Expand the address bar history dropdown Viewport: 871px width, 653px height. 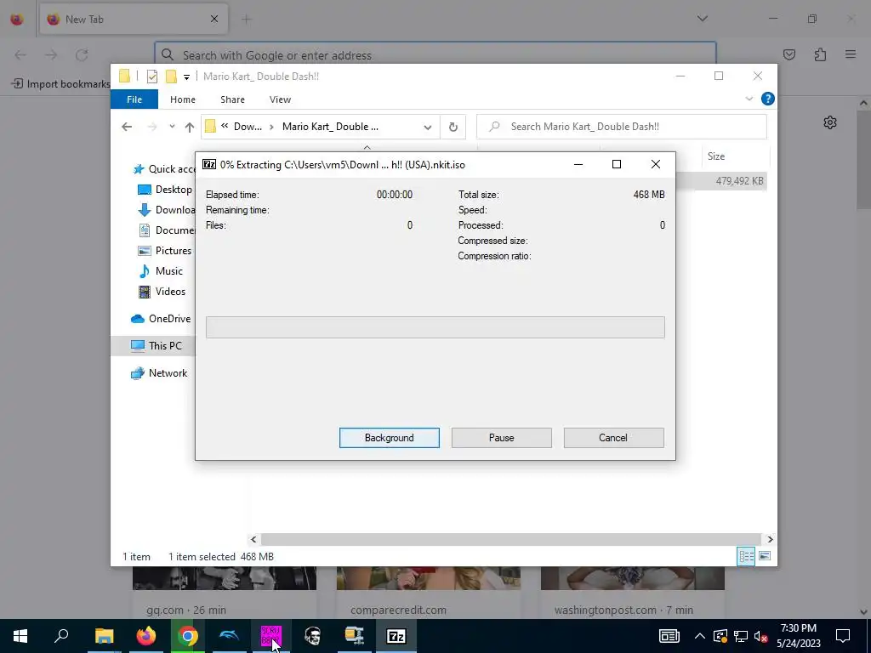[427, 128]
